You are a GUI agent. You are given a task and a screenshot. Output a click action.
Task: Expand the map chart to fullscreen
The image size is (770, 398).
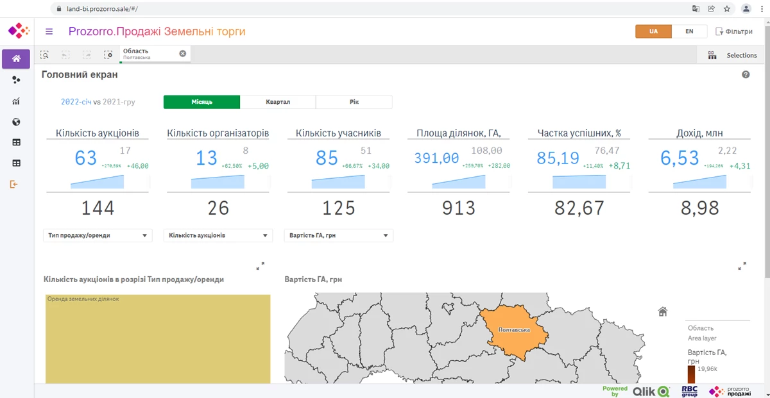click(742, 265)
